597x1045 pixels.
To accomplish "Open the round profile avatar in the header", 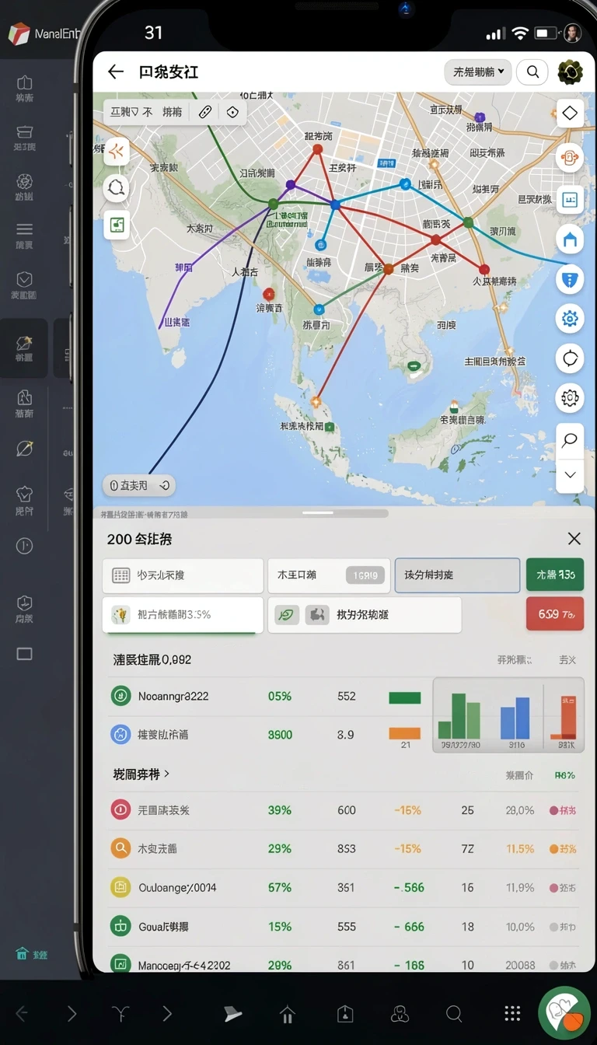I will (x=571, y=72).
